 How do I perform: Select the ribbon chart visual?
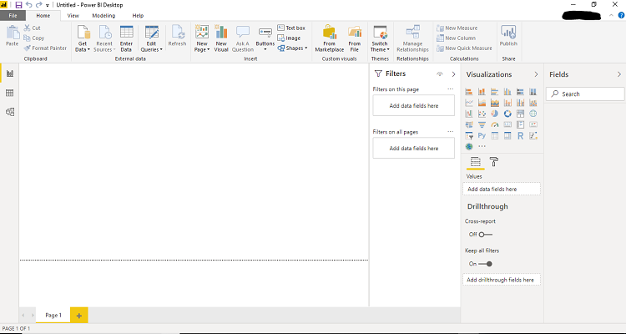pos(533,103)
